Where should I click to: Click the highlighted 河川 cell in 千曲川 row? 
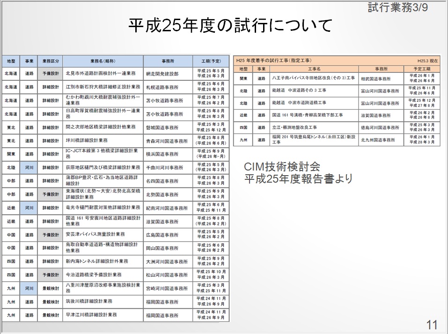[x=29, y=167]
